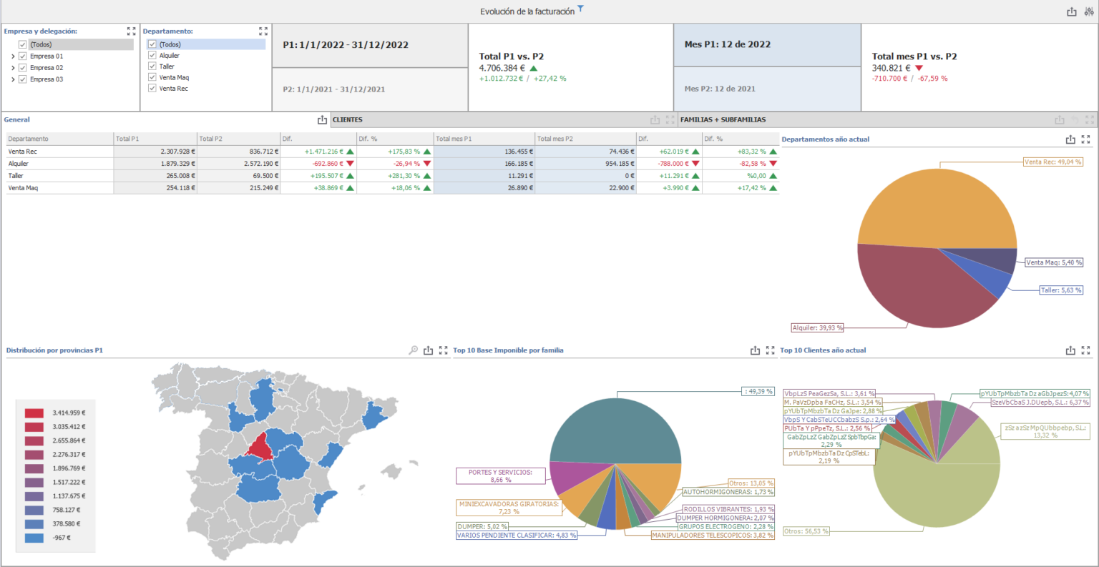Toggle the Venta Rec department checkbox
This screenshot has width=1099, height=567.
[x=152, y=88]
